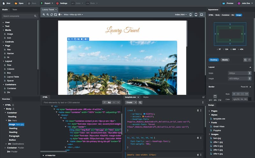The height and width of the screenshot is (158, 255).
Task: Click Reset All in Border section
Action: click(244, 87)
